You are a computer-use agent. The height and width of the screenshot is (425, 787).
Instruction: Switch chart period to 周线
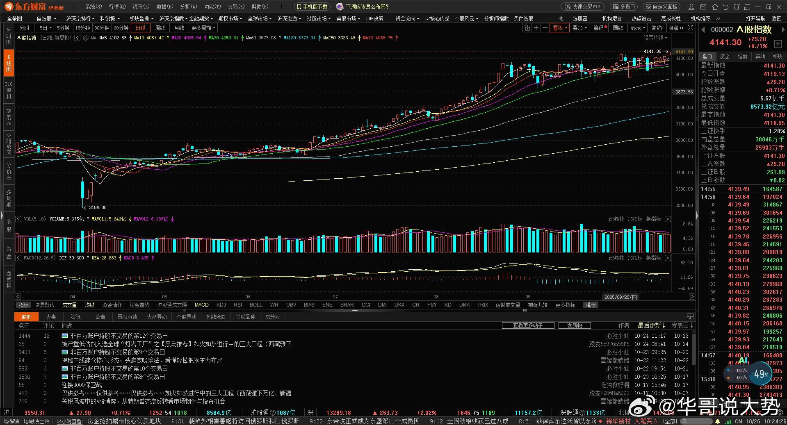click(160, 28)
